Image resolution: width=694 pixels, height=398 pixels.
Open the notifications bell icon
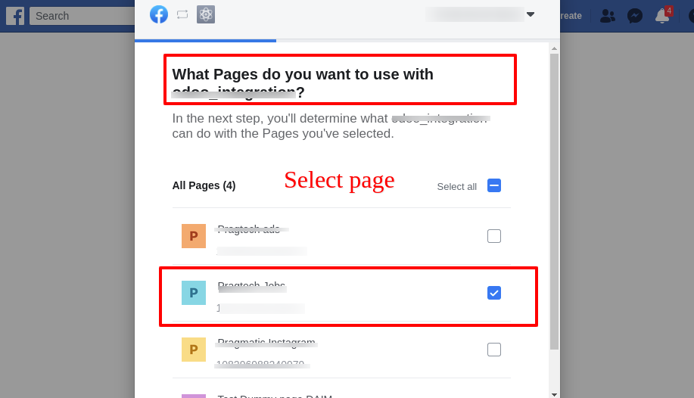pyautogui.click(x=662, y=16)
